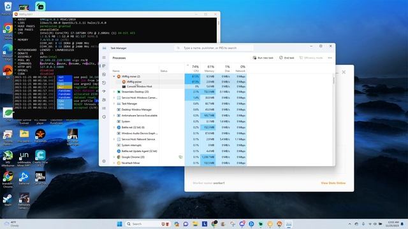Click Run new task button
The image size is (408, 229).
point(263,58)
